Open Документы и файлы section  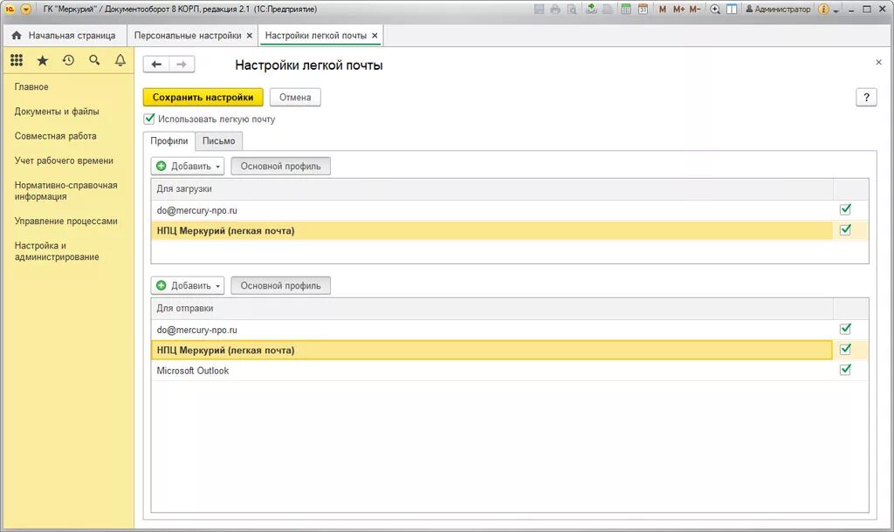57,111
